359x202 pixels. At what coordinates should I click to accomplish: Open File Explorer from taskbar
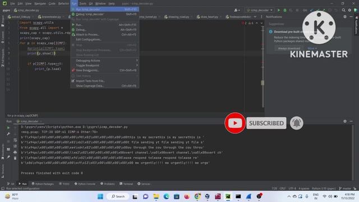coord(156,196)
